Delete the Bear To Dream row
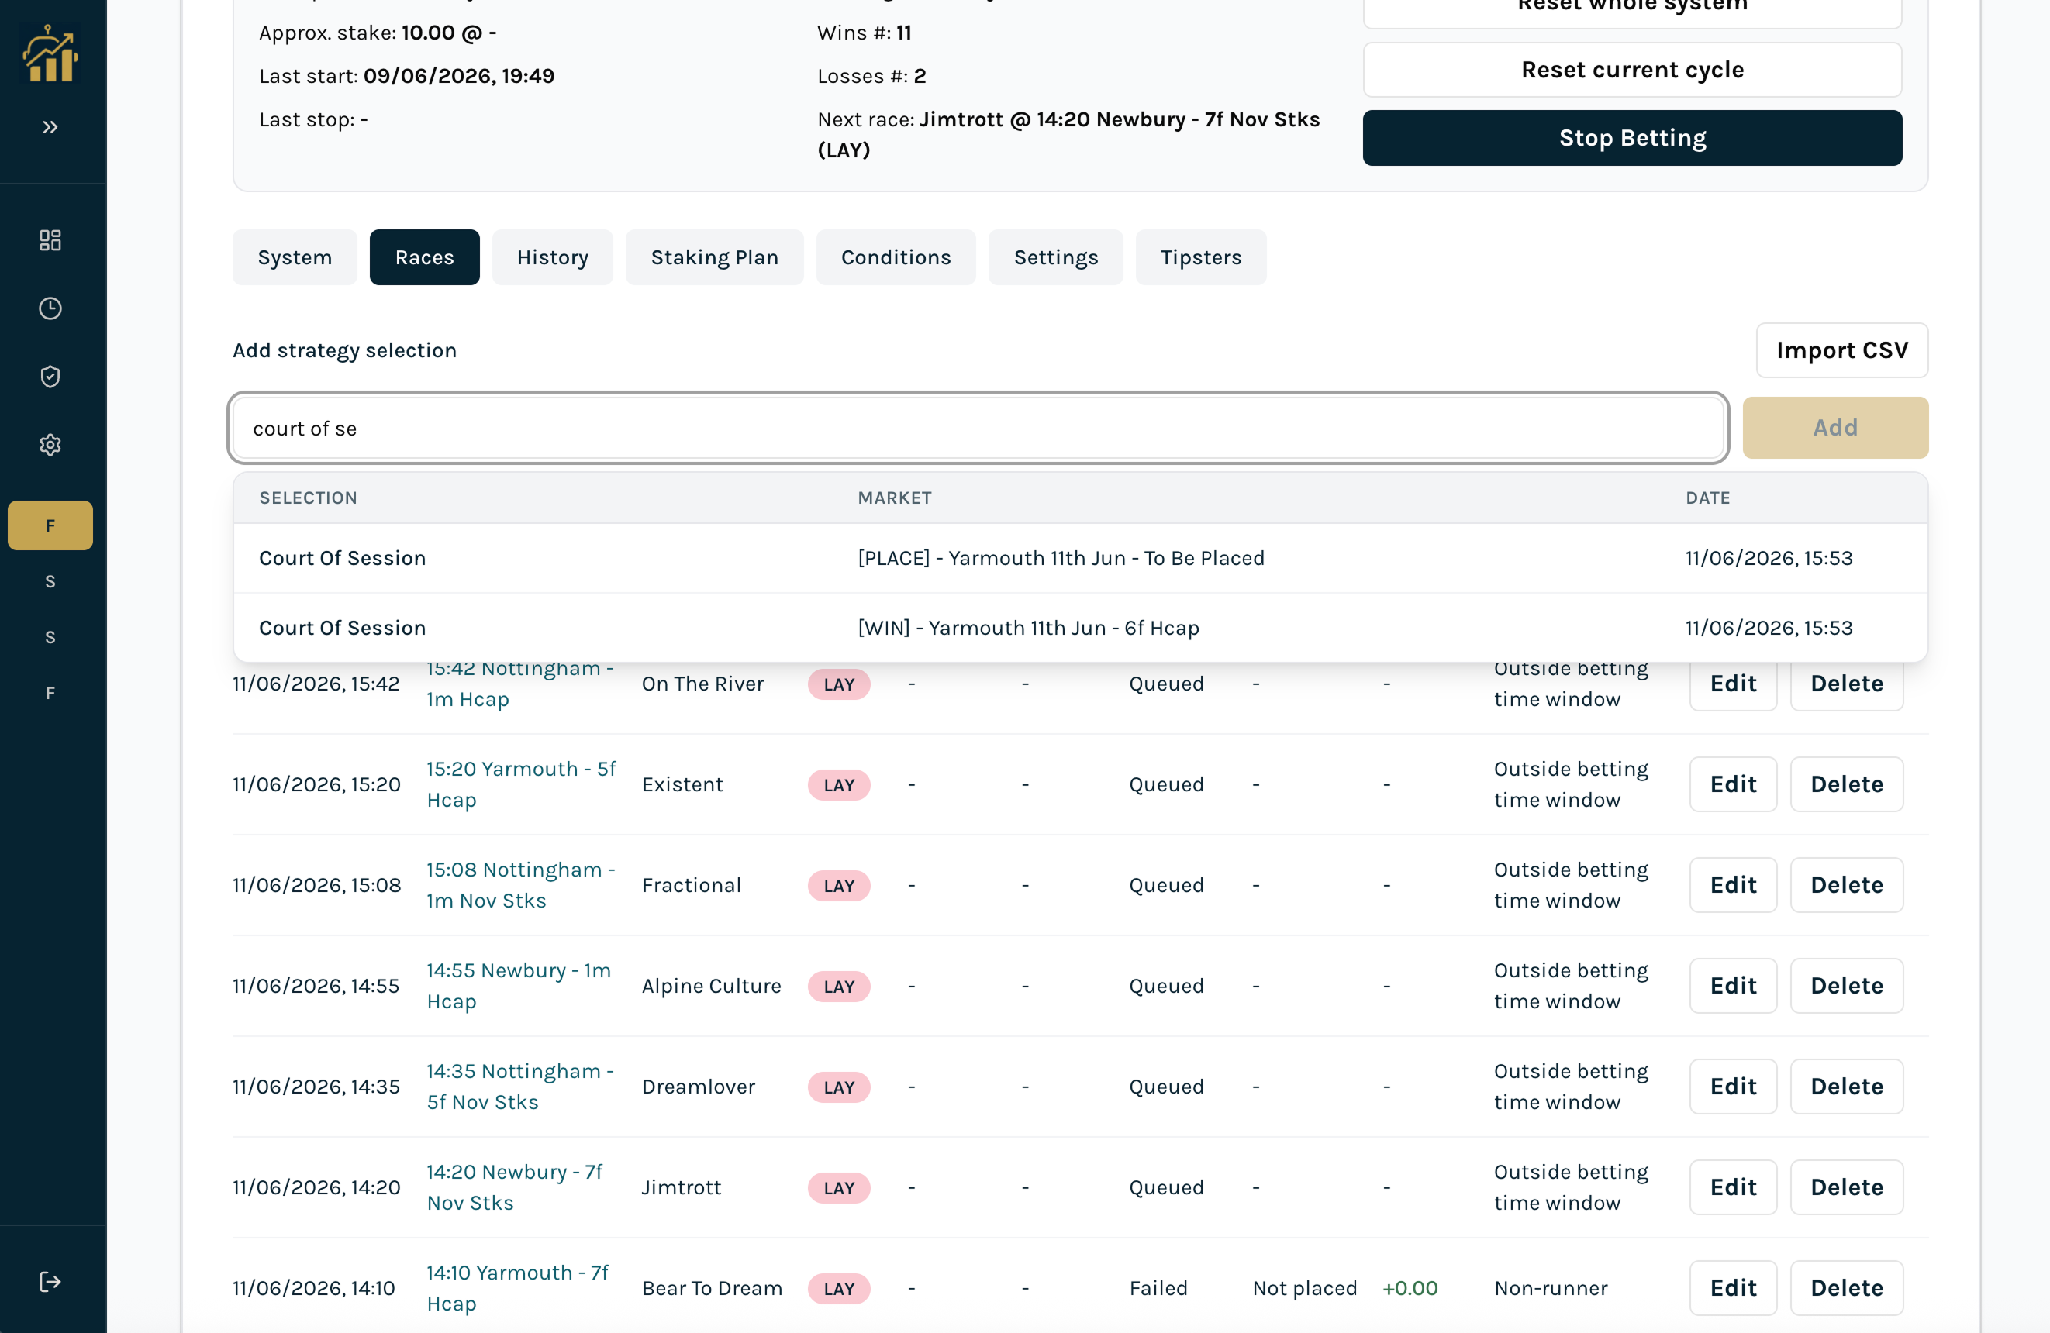Screen dimensions: 2050x1333 click(x=1847, y=1288)
